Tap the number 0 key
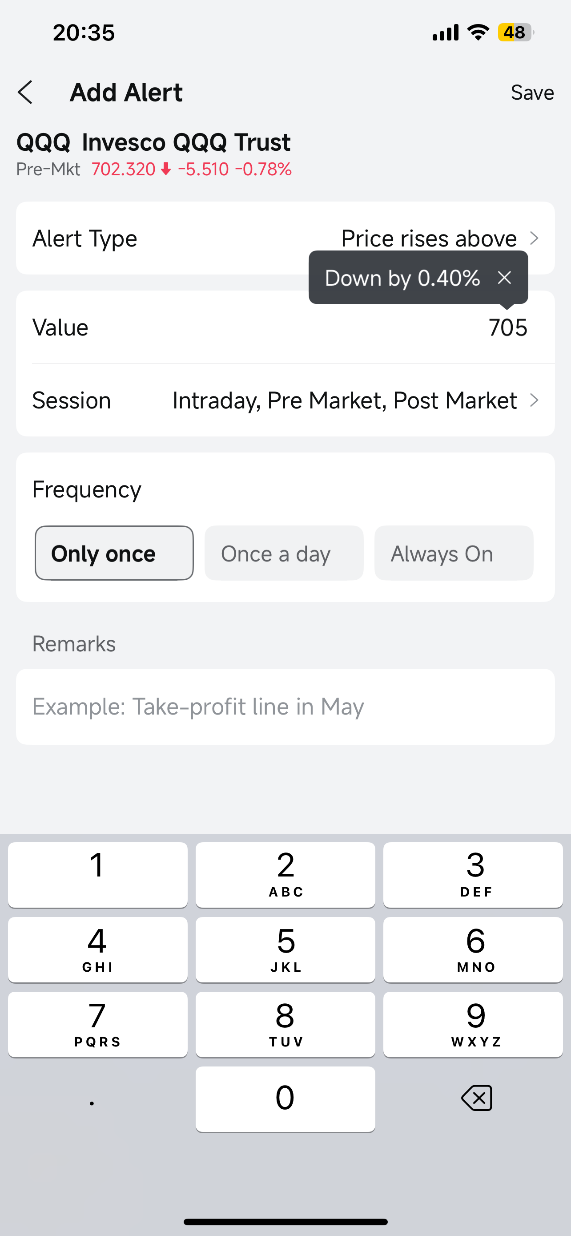 click(285, 1099)
